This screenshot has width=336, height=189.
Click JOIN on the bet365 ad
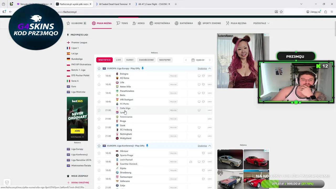(77, 131)
